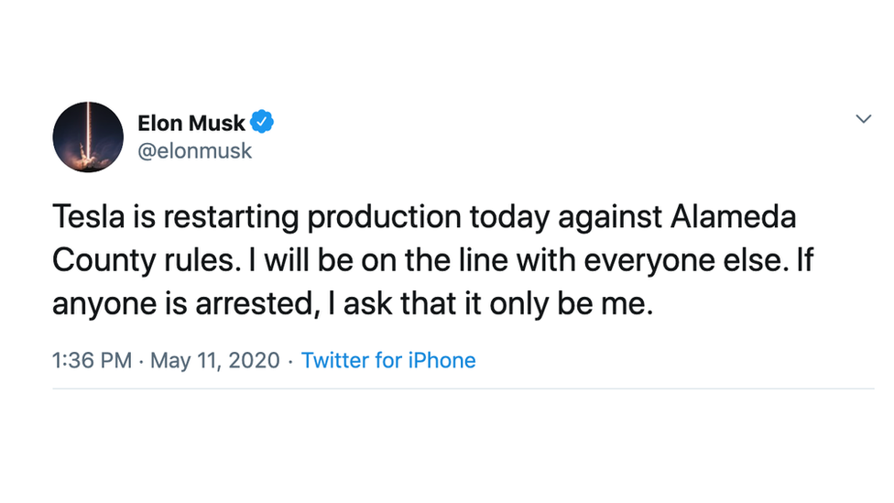
Task: Click the "Elon Musk" display name
Action: pos(191,122)
